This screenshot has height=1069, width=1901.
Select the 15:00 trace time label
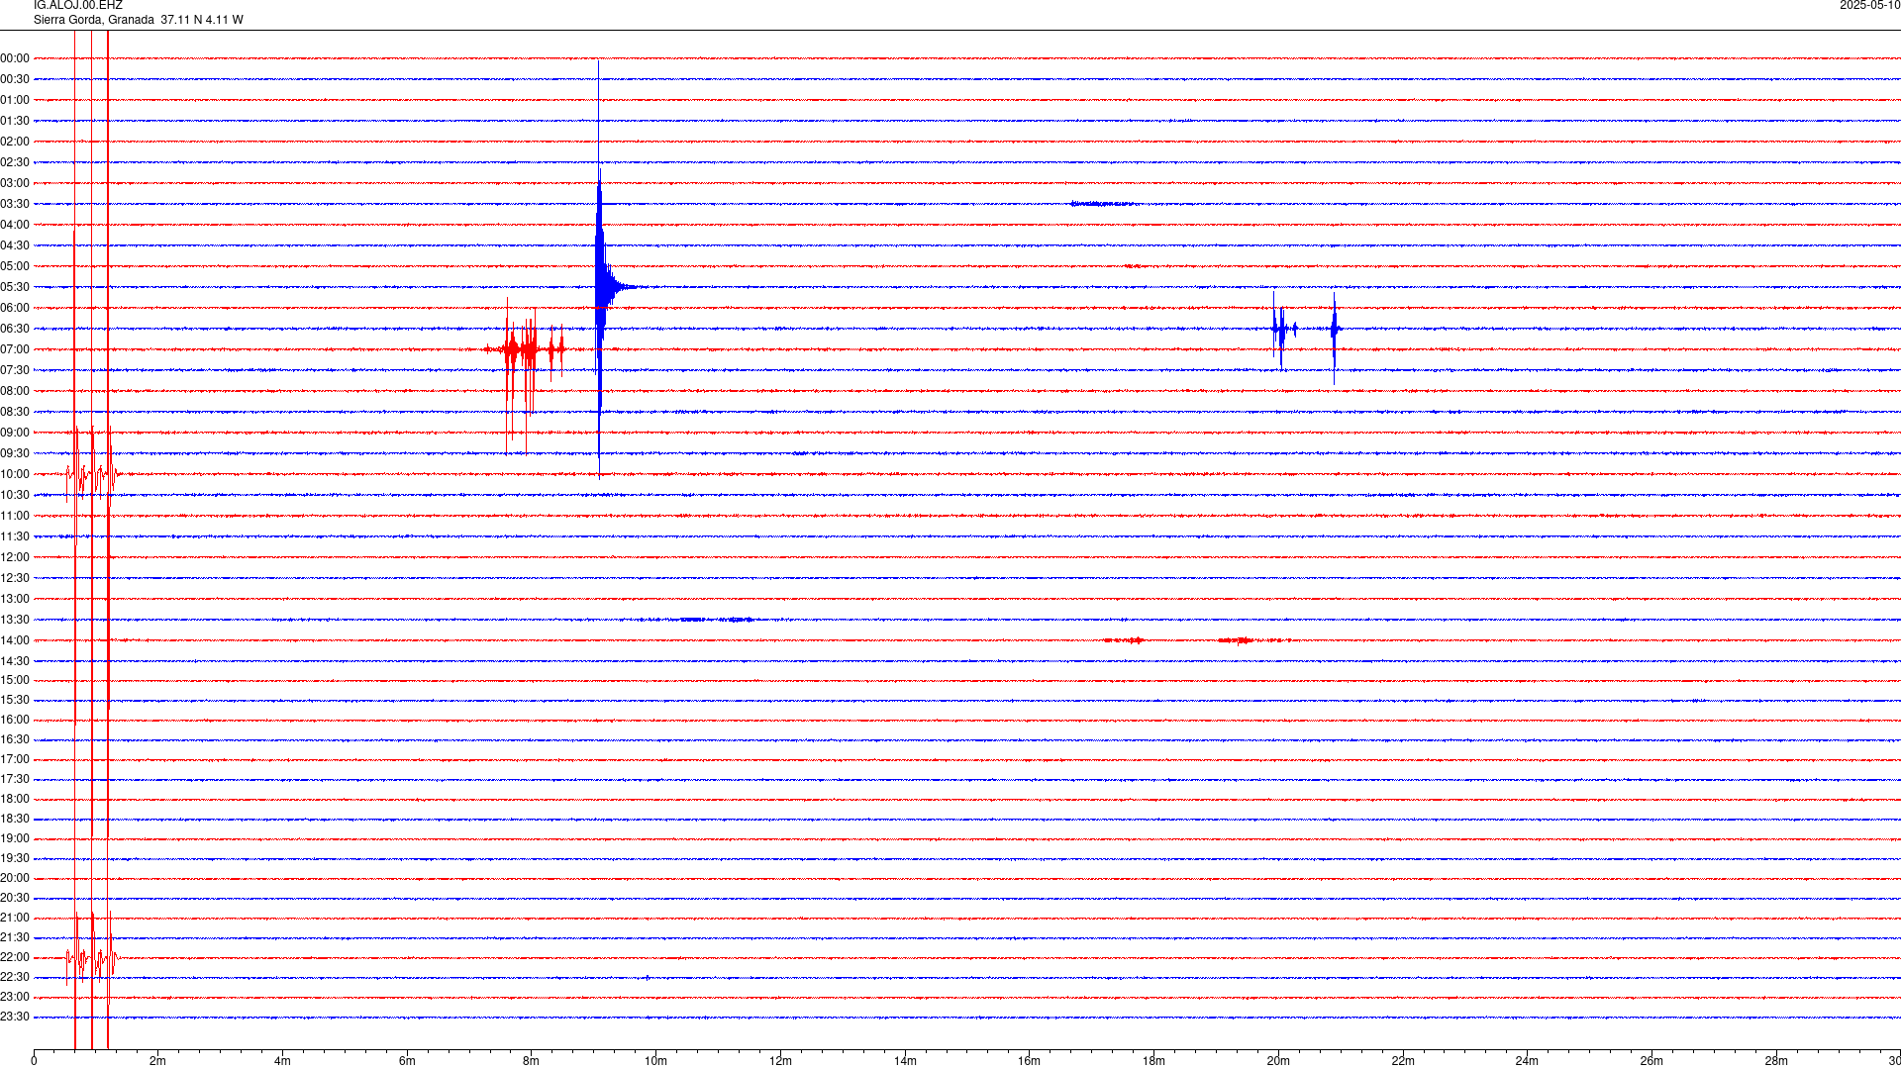pos(15,680)
